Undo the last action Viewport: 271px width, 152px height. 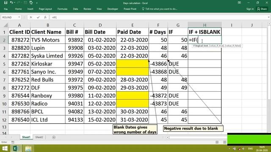11,3
